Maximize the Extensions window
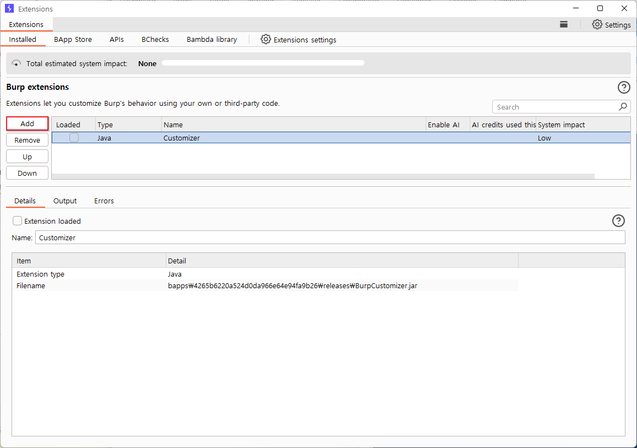Screen dimensions: 637x448 click(600, 8)
